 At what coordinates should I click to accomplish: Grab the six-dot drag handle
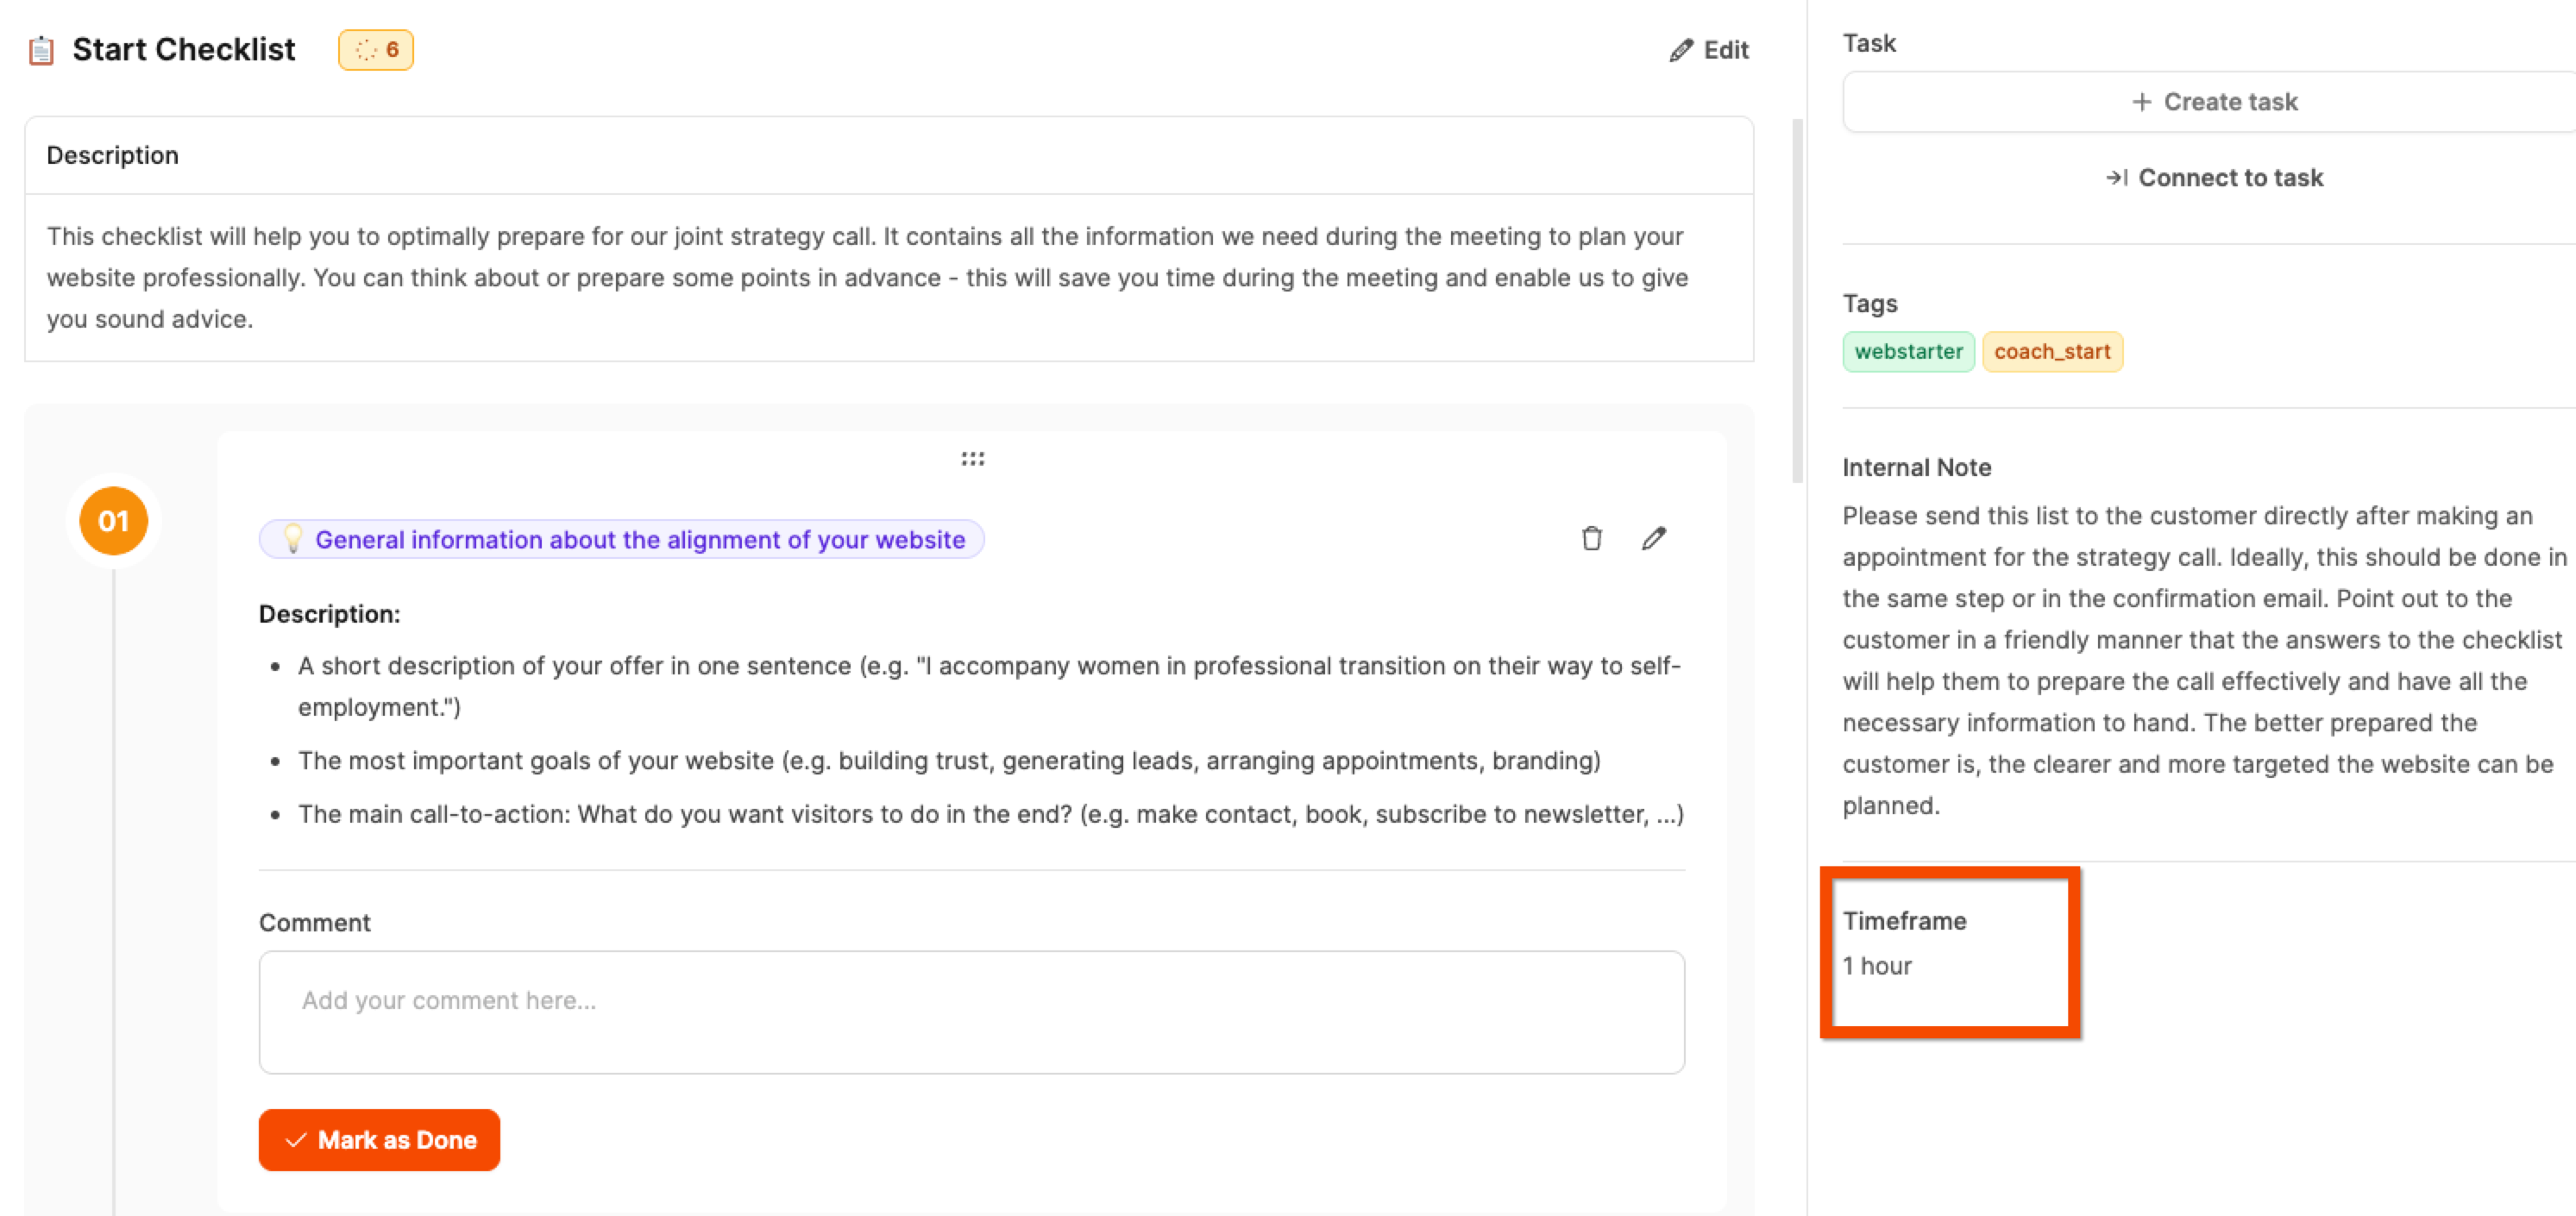[972, 459]
